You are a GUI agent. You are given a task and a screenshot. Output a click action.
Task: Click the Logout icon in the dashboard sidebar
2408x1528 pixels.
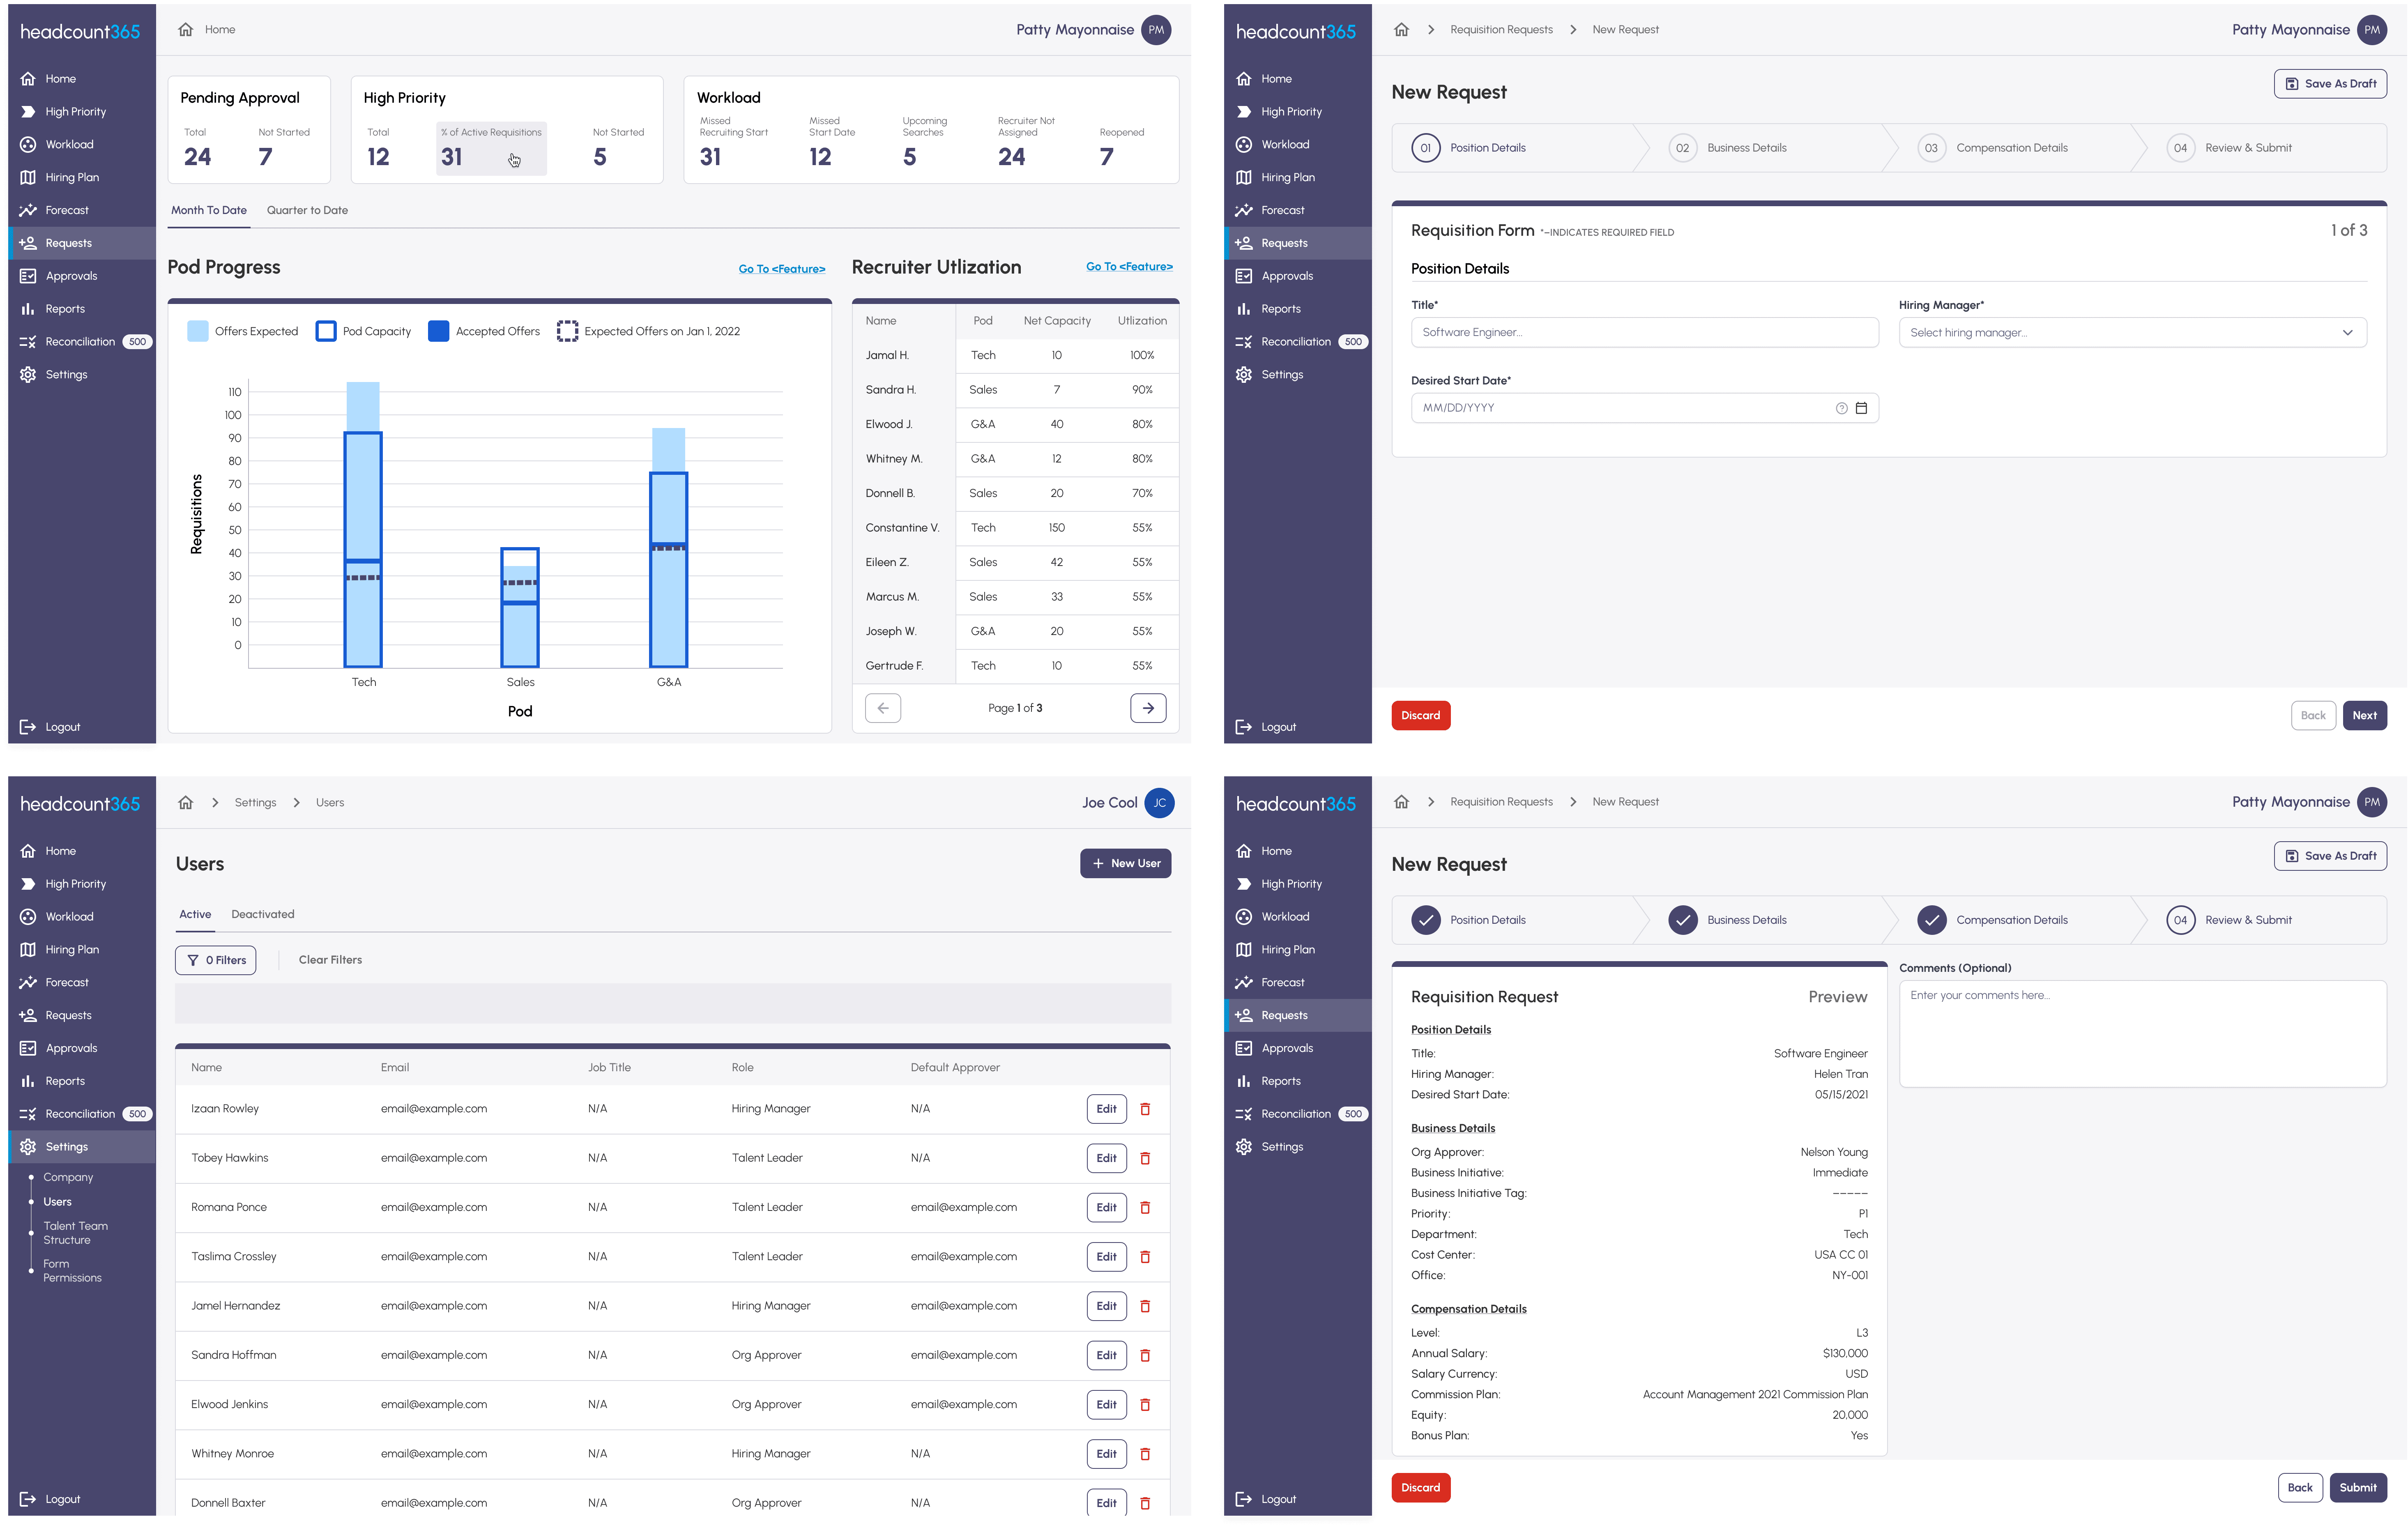pyautogui.click(x=28, y=727)
